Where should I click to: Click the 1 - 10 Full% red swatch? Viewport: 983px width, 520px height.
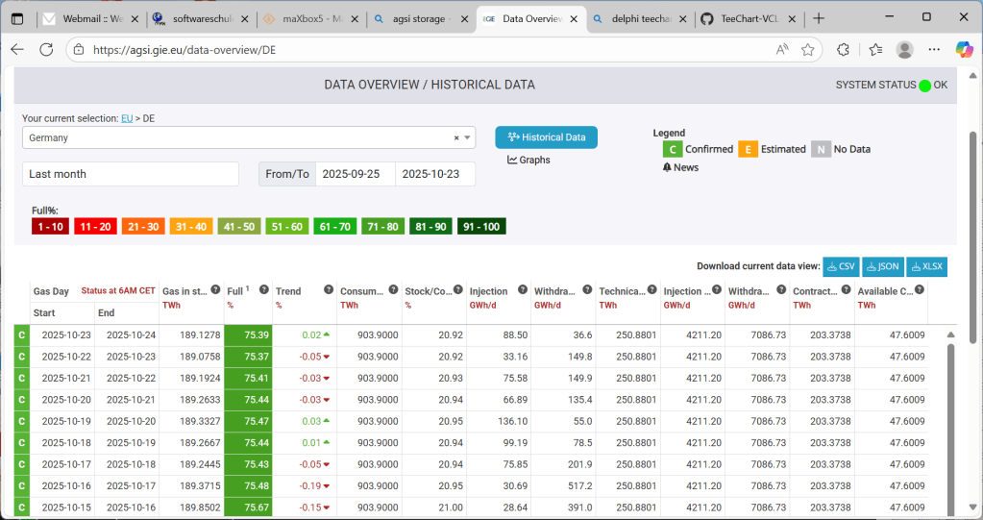point(48,227)
